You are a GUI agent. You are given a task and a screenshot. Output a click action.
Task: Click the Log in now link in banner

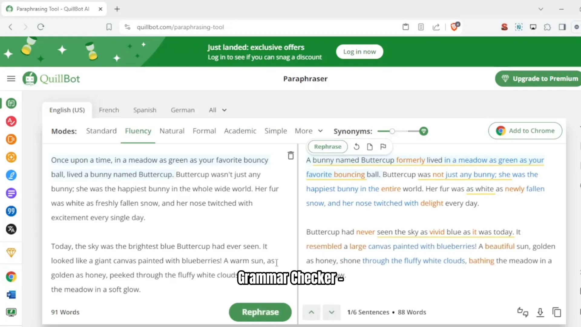coord(359,52)
